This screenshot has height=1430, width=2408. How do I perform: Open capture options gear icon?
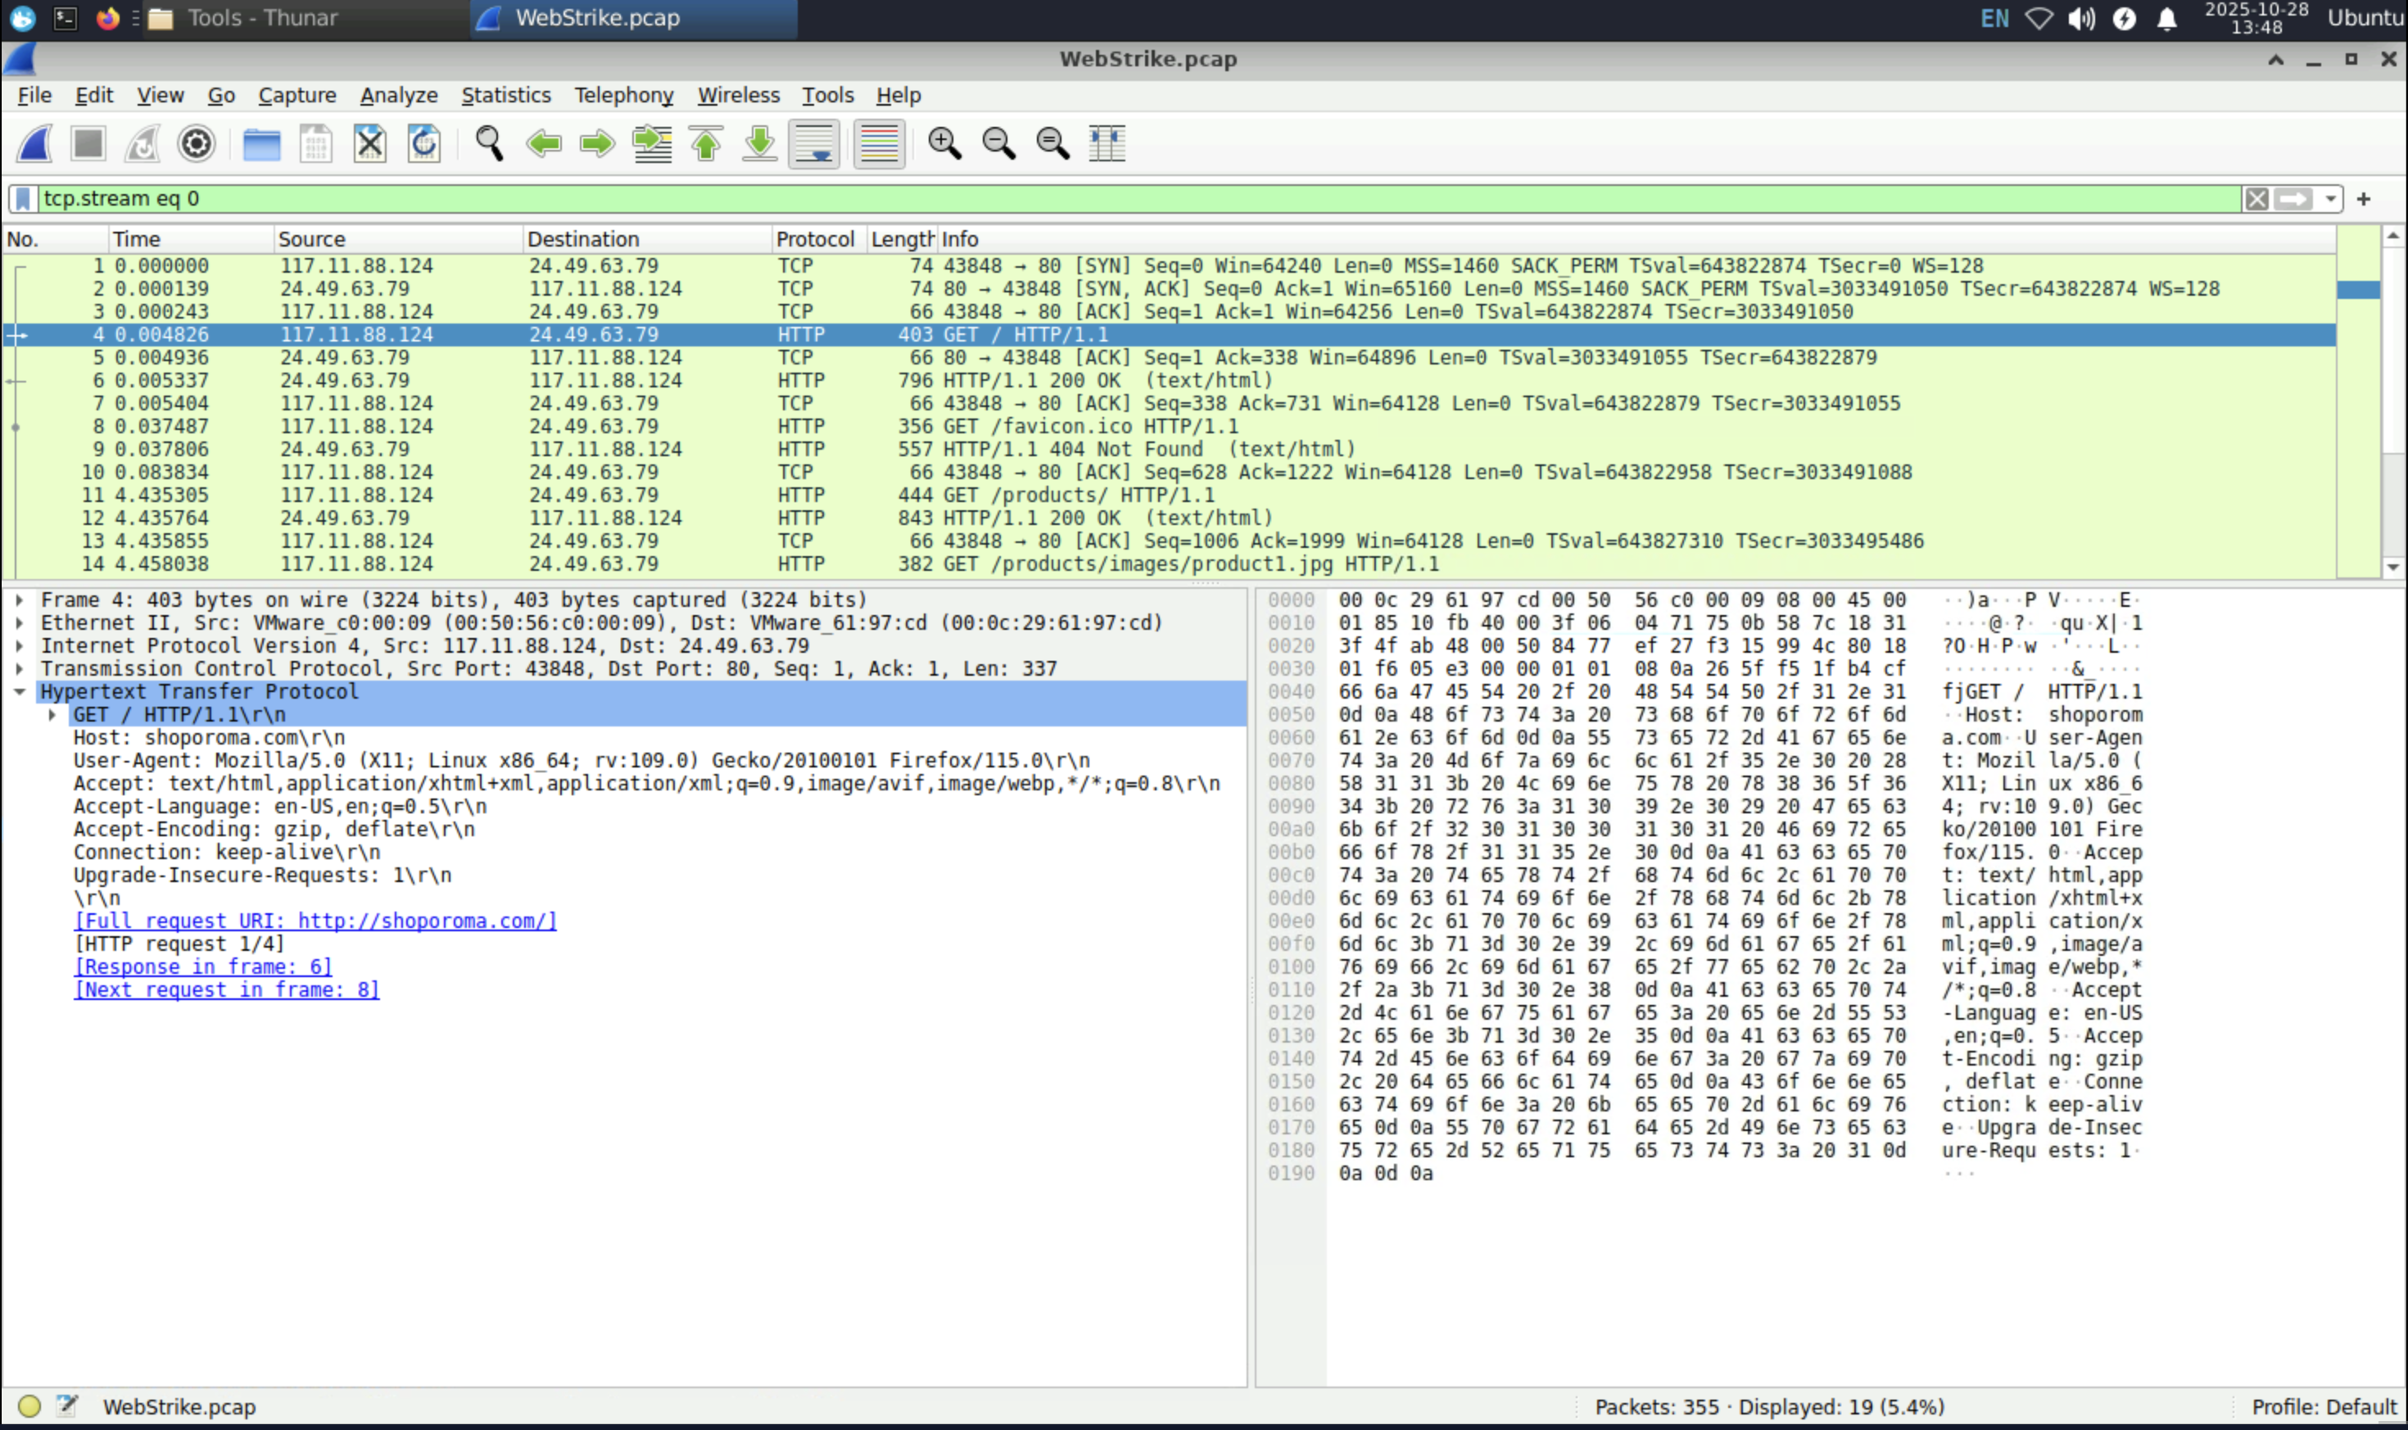[197, 144]
